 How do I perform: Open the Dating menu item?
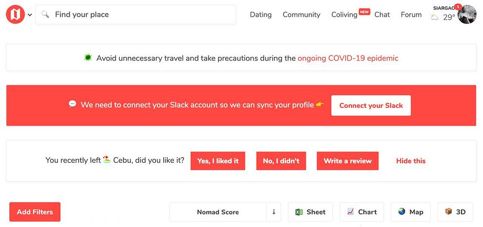point(260,14)
